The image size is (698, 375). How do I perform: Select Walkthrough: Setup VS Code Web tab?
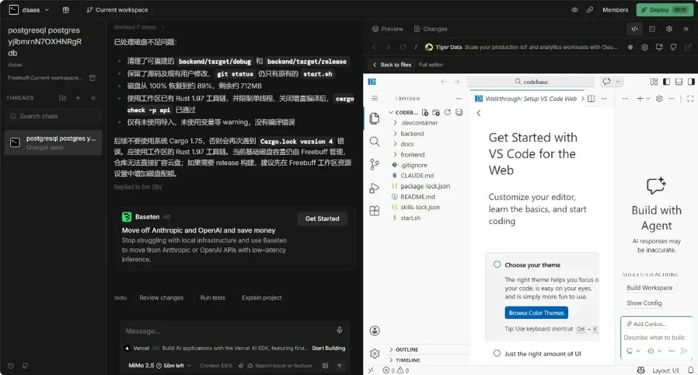527,99
